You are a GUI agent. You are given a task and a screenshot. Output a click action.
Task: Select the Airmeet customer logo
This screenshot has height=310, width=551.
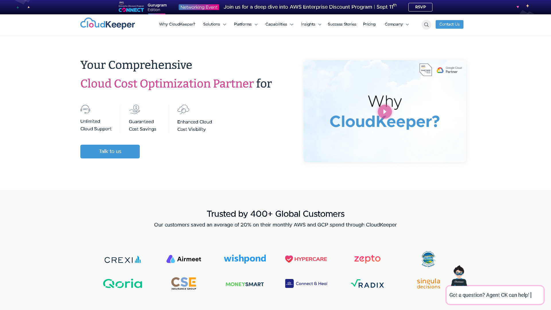pyautogui.click(x=184, y=259)
